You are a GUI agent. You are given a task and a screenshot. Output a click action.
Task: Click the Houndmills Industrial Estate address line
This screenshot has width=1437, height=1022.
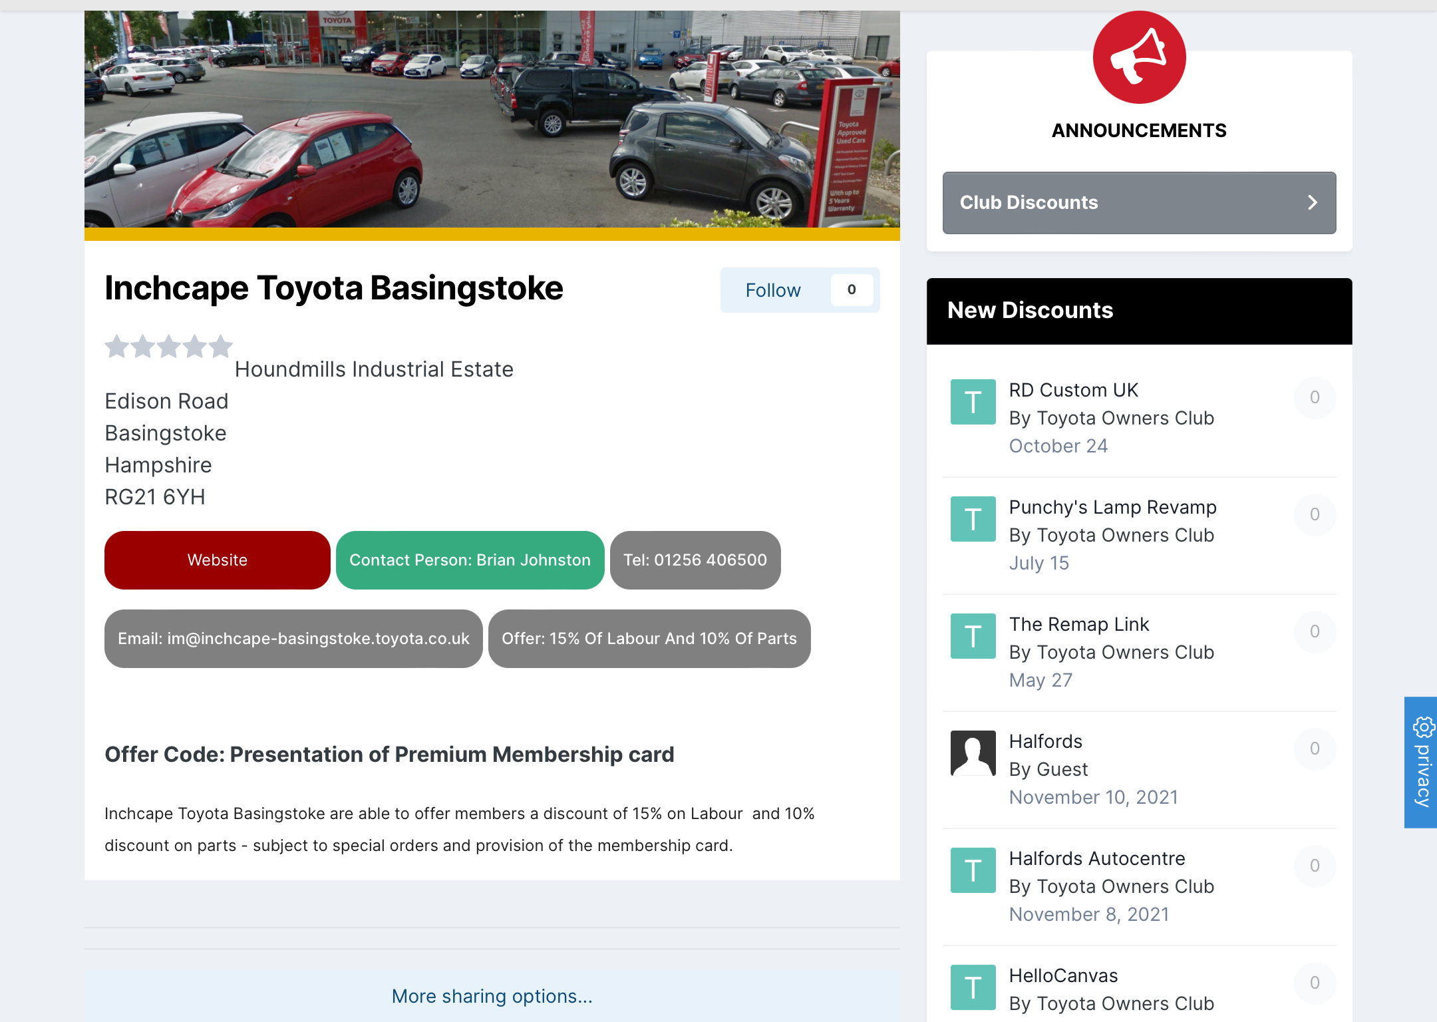click(x=374, y=369)
